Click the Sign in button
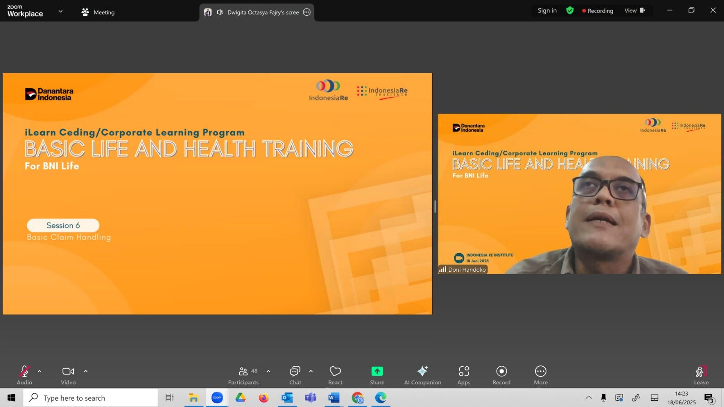This screenshot has height=407, width=724. point(547,10)
